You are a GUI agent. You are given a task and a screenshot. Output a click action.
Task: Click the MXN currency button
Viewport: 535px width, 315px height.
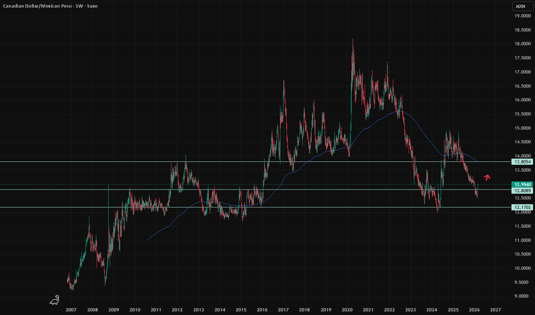pos(522,6)
